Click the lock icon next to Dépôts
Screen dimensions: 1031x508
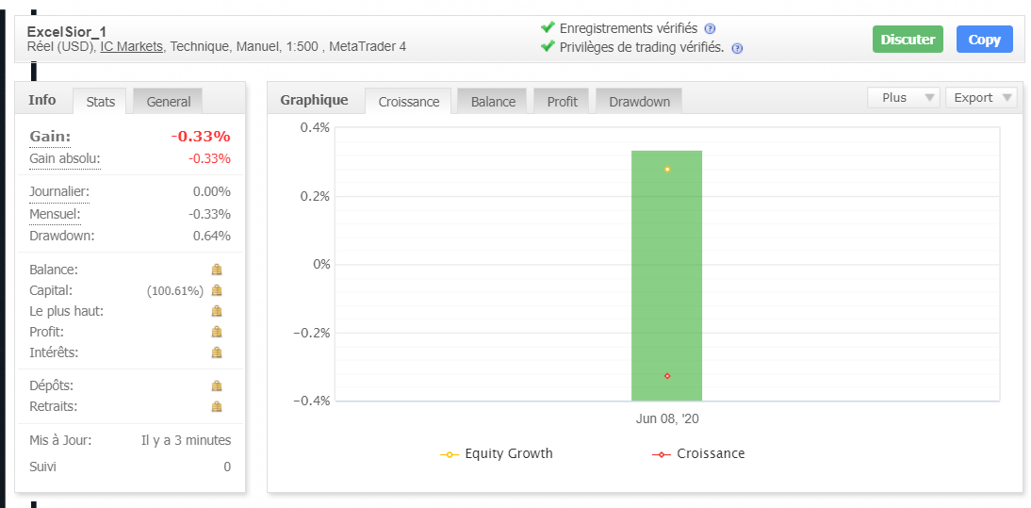click(217, 385)
